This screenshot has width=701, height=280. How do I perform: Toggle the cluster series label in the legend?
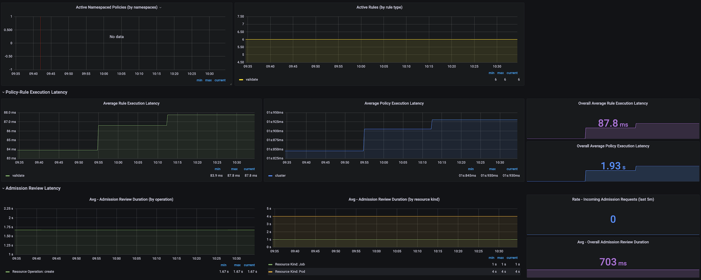pyautogui.click(x=280, y=176)
